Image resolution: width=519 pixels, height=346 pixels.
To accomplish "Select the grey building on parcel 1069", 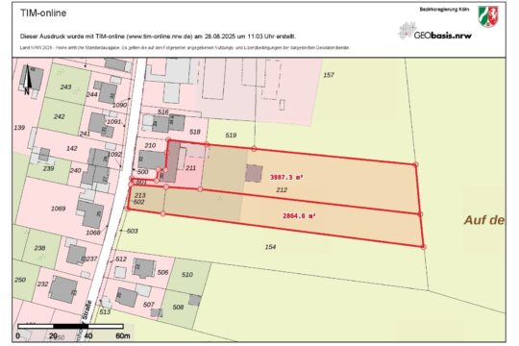I will pos(90,213).
